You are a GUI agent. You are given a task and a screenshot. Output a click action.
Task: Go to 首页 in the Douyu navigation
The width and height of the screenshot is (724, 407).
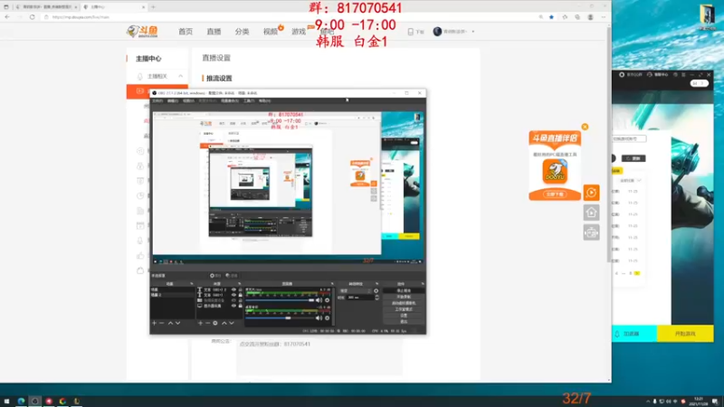pos(186,32)
